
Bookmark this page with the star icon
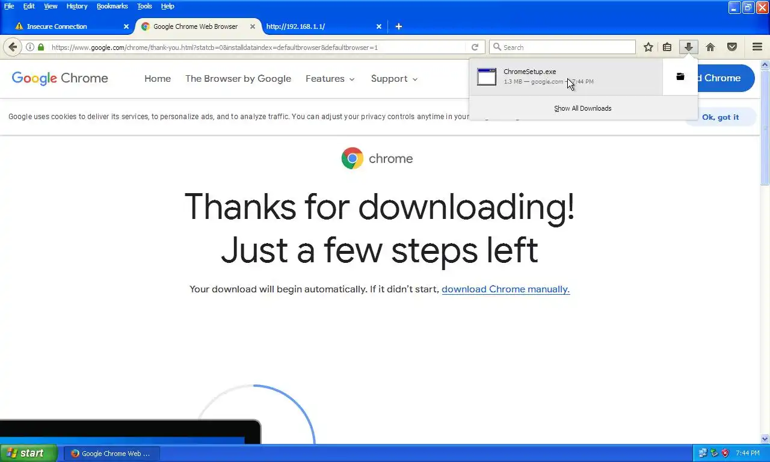[648, 47]
